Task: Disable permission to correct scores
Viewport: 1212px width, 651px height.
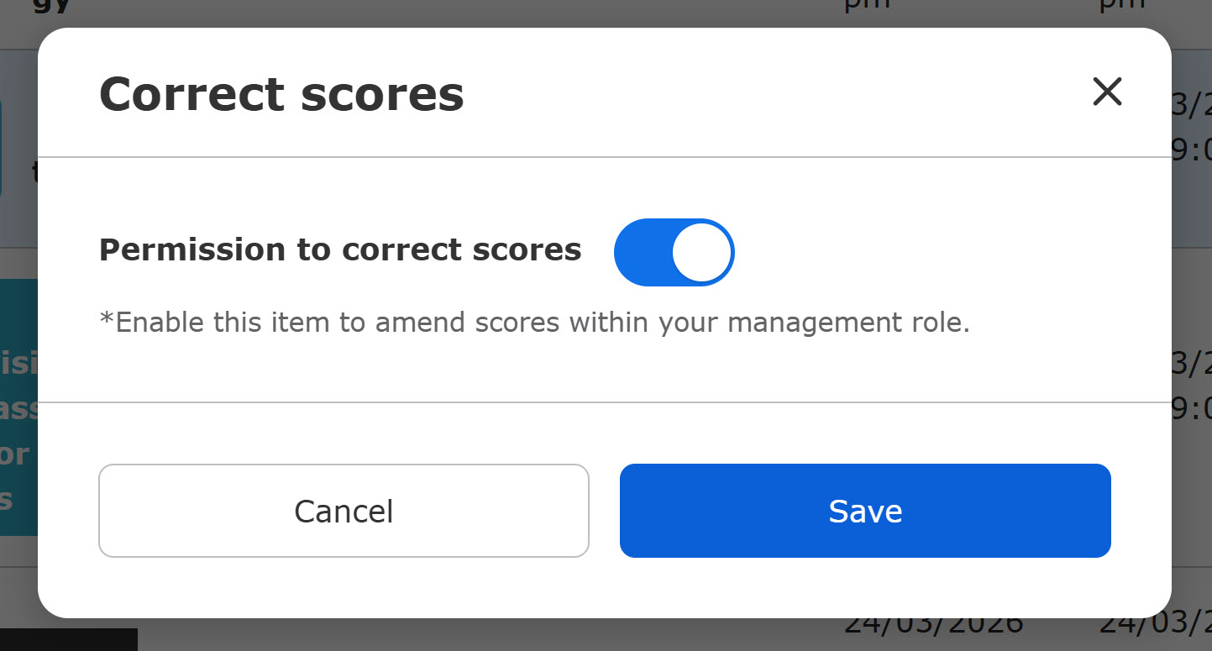Action: pos(674,252)
